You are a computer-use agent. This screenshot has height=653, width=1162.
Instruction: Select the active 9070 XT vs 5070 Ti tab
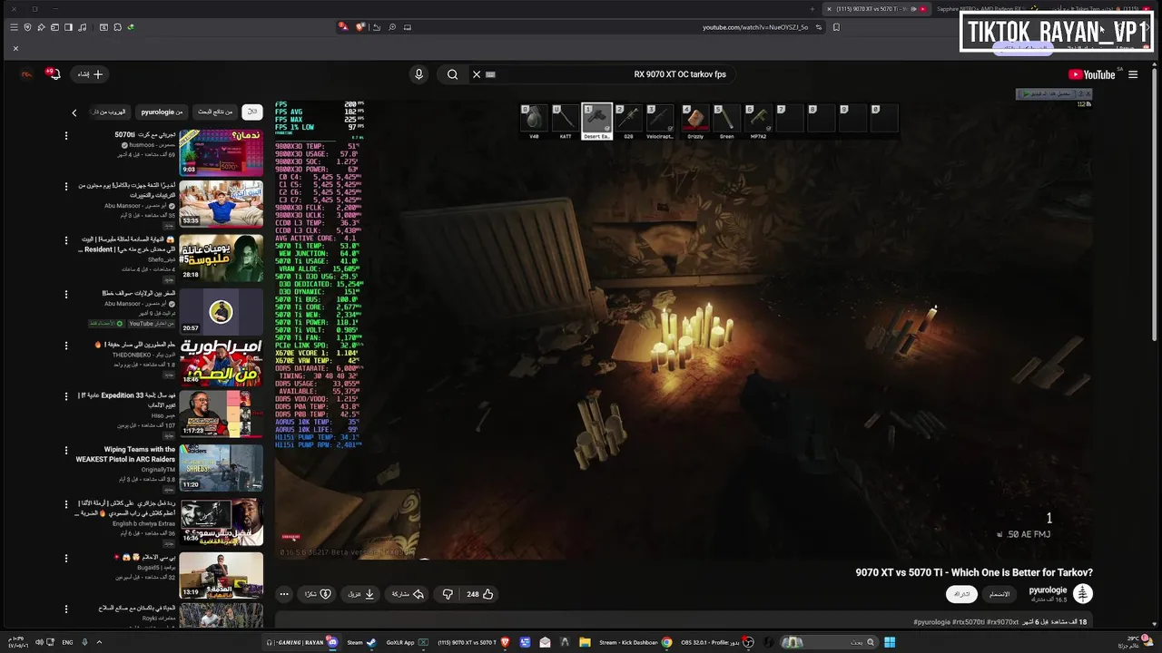876,9
